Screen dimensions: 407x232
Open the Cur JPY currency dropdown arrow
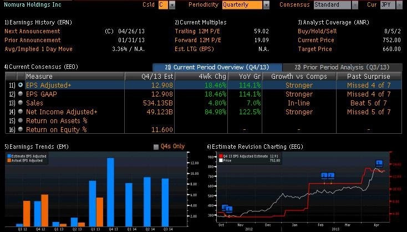(399, 5)
